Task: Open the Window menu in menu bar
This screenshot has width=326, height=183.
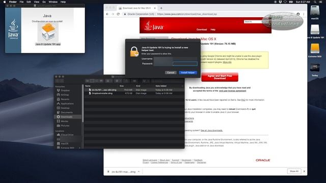Action: pos(53,2)
